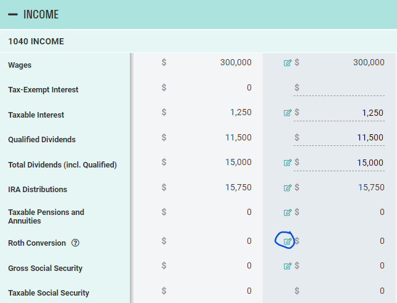
Task: Click the INCOME section title text
Action: click(x=41, y=14)
